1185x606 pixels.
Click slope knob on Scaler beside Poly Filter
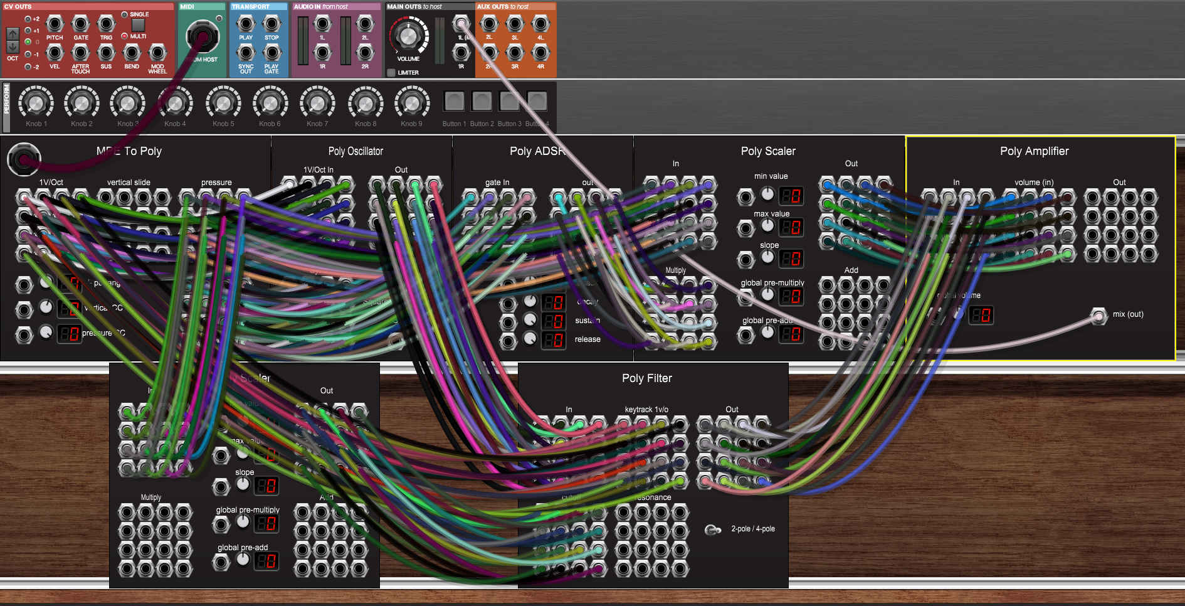click(243, 484)
